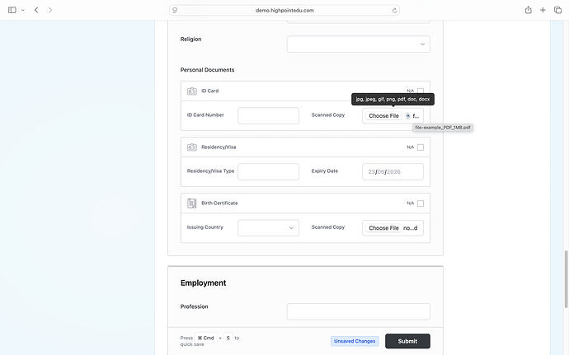Click the uploaded file icon beside Choose File

click(x=408, y=116)
